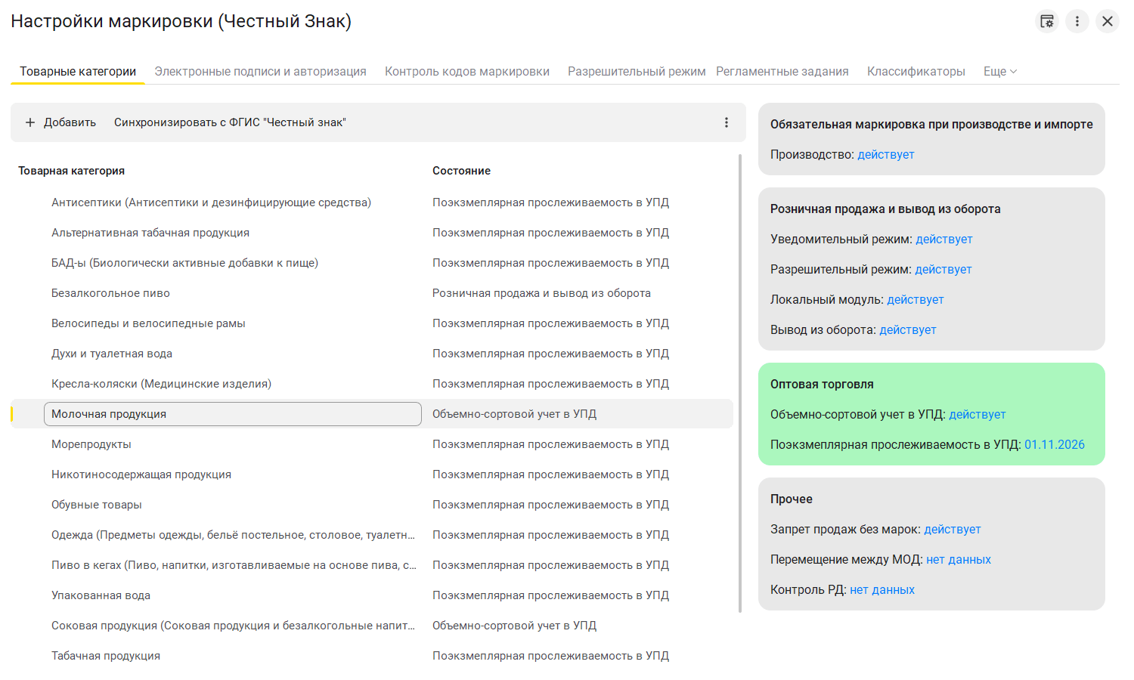Open the Запрет продаж без марок link
The image size is (1134, 680).
tap(952, 530)
